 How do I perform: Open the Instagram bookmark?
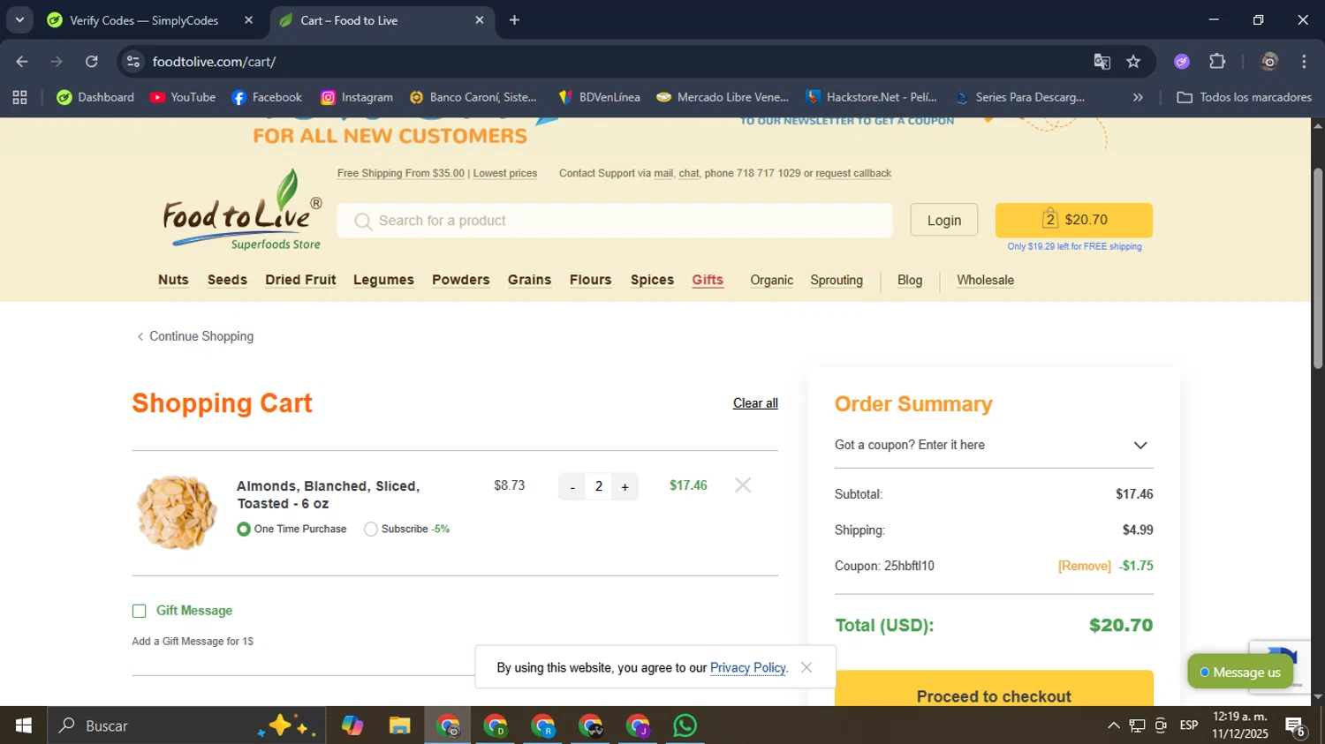coord(357,97)
